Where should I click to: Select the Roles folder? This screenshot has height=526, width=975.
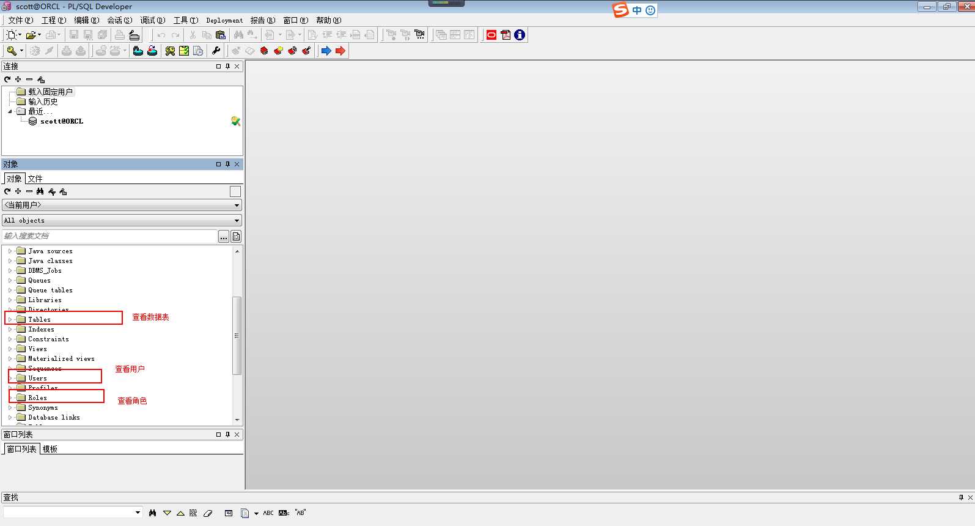tap(37, 398)
